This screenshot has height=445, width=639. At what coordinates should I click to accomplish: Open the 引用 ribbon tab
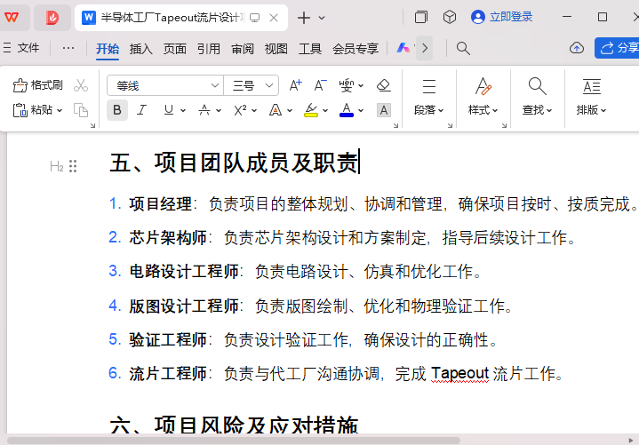tap(209, 49)
